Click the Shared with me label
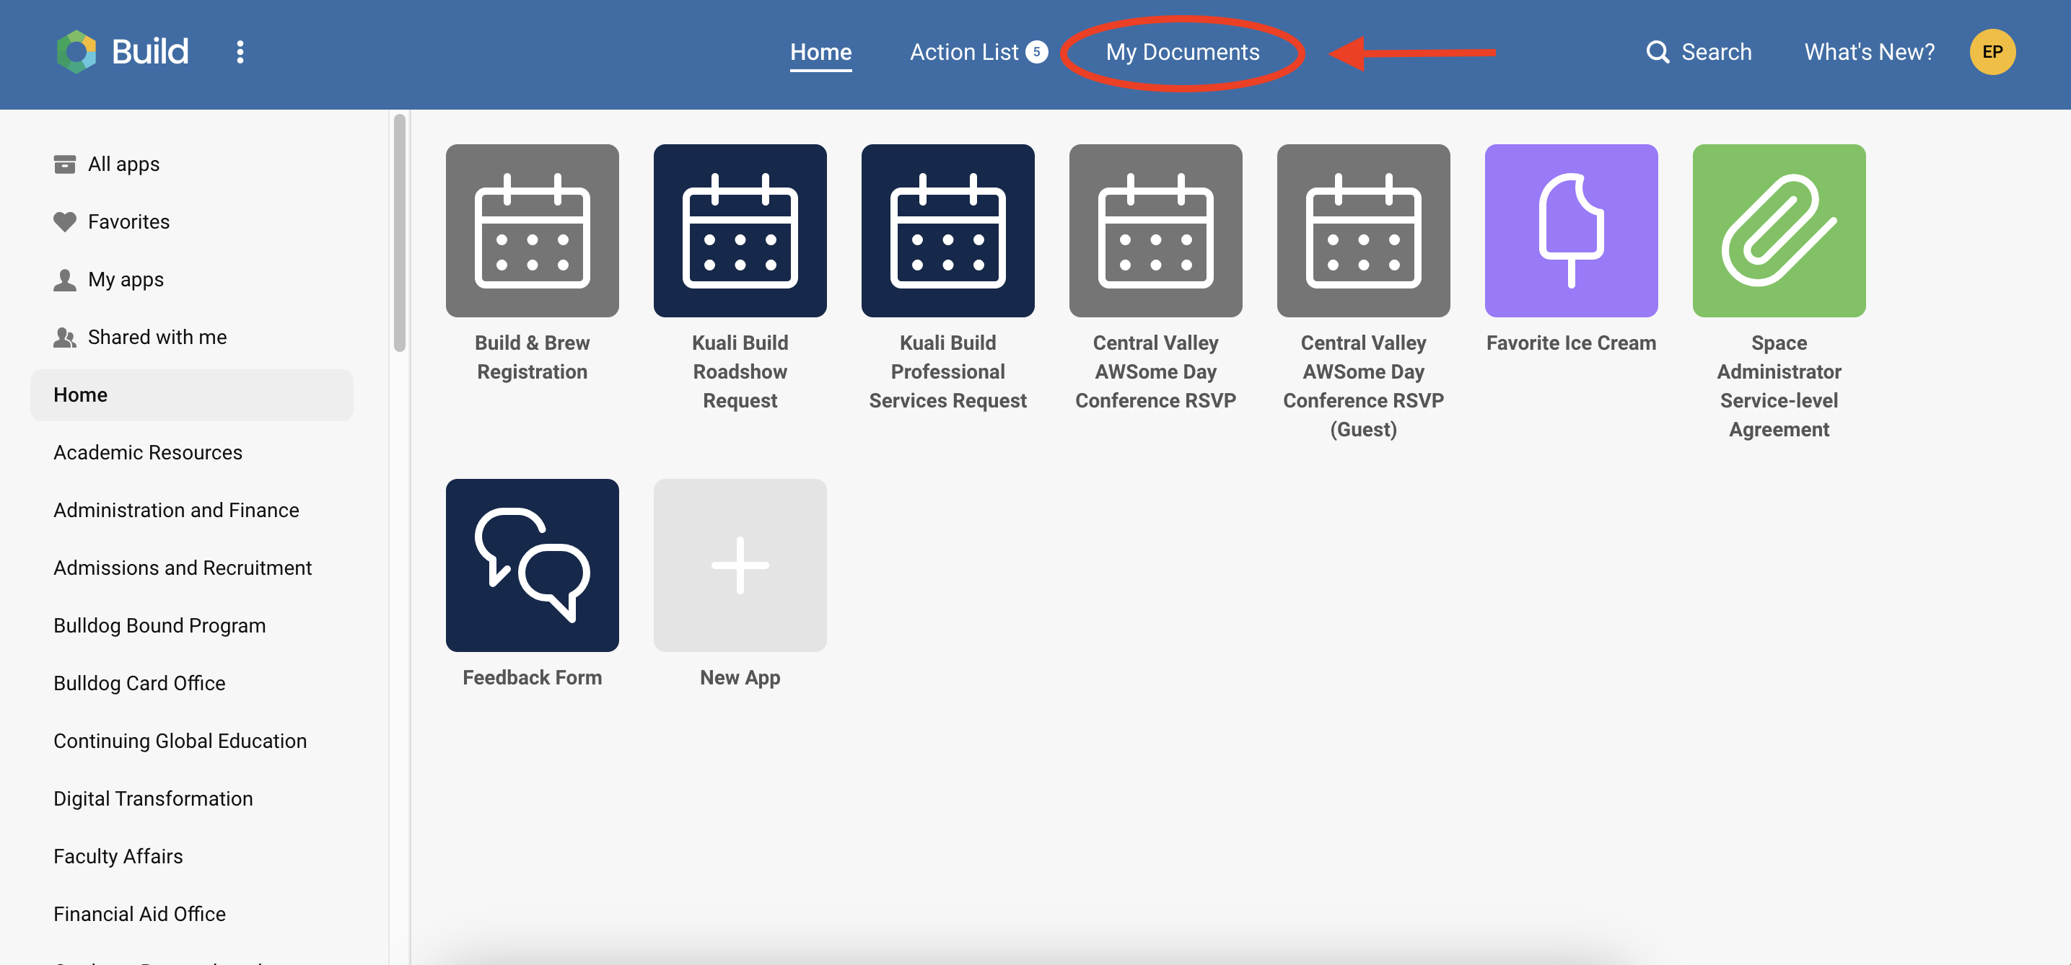Image resolution: width=2071 pixels, height=965 pixels. pyautogui.click(x=157, y=338)
